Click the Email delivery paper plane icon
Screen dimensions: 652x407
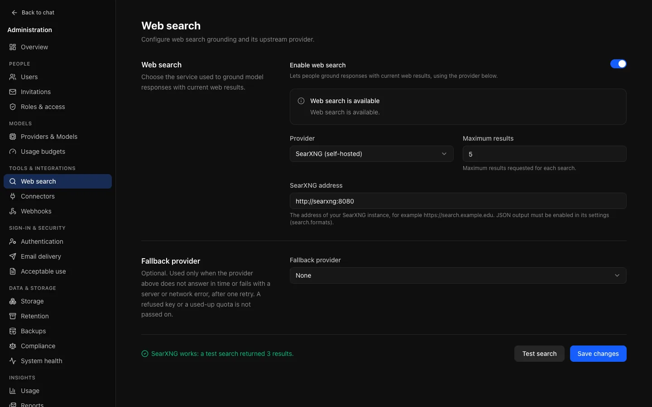(13, 256)
